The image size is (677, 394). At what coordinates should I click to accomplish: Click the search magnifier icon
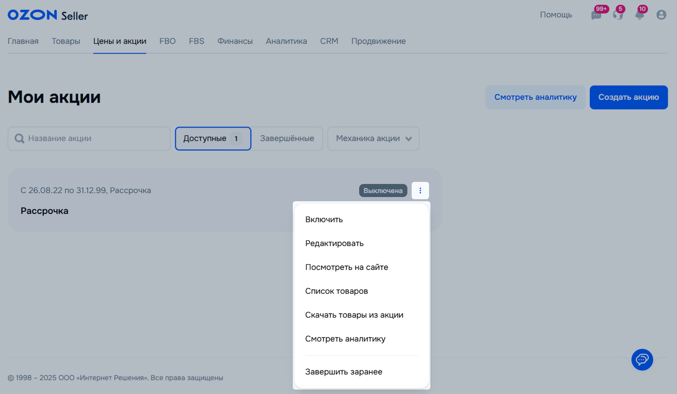point(19,138)
